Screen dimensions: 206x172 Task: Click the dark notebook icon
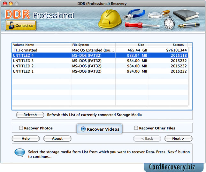tap(186, 15)
